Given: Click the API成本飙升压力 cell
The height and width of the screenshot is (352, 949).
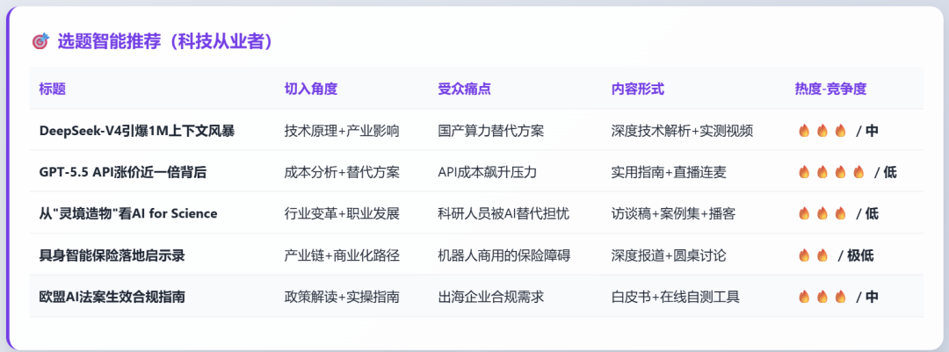Looking at the screenshot, I should 487,172.
